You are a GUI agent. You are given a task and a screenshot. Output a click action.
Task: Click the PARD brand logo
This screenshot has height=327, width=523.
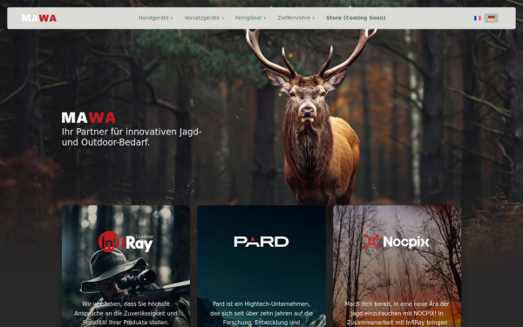(261, 242)
